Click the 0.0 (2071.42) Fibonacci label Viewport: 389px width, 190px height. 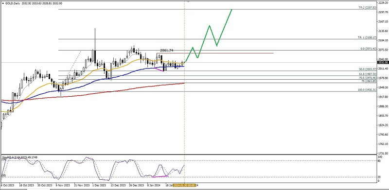[368, 49]
